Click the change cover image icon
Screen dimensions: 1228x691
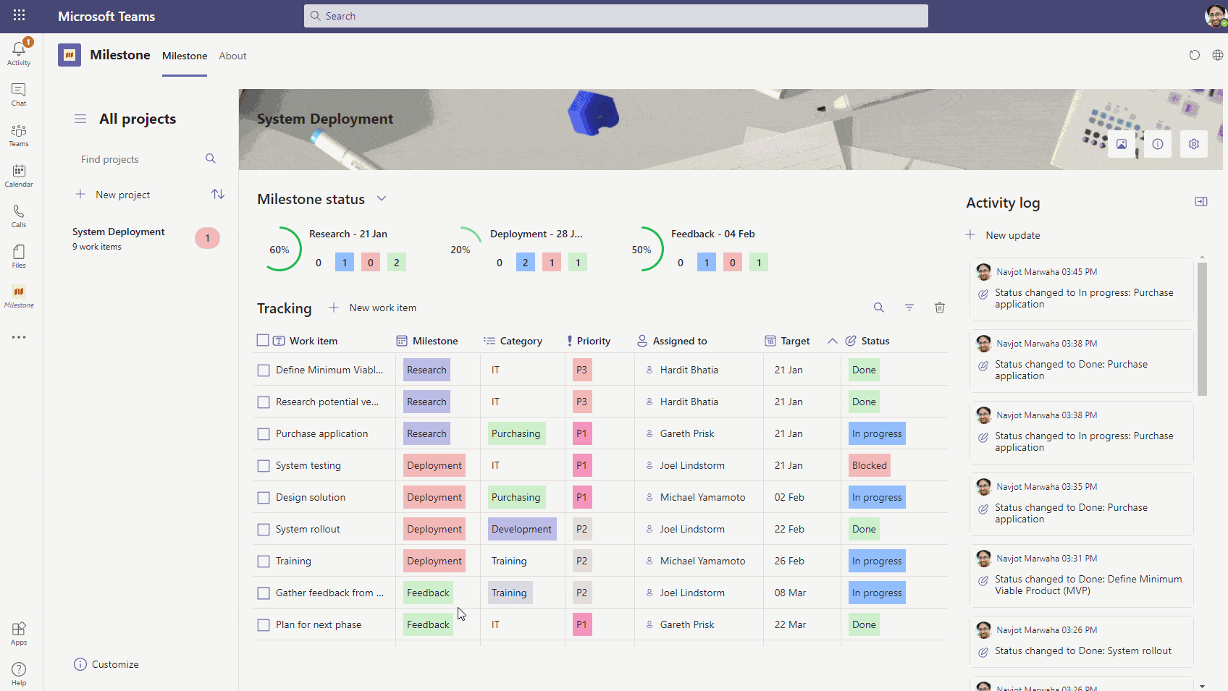coord(1122,144)
